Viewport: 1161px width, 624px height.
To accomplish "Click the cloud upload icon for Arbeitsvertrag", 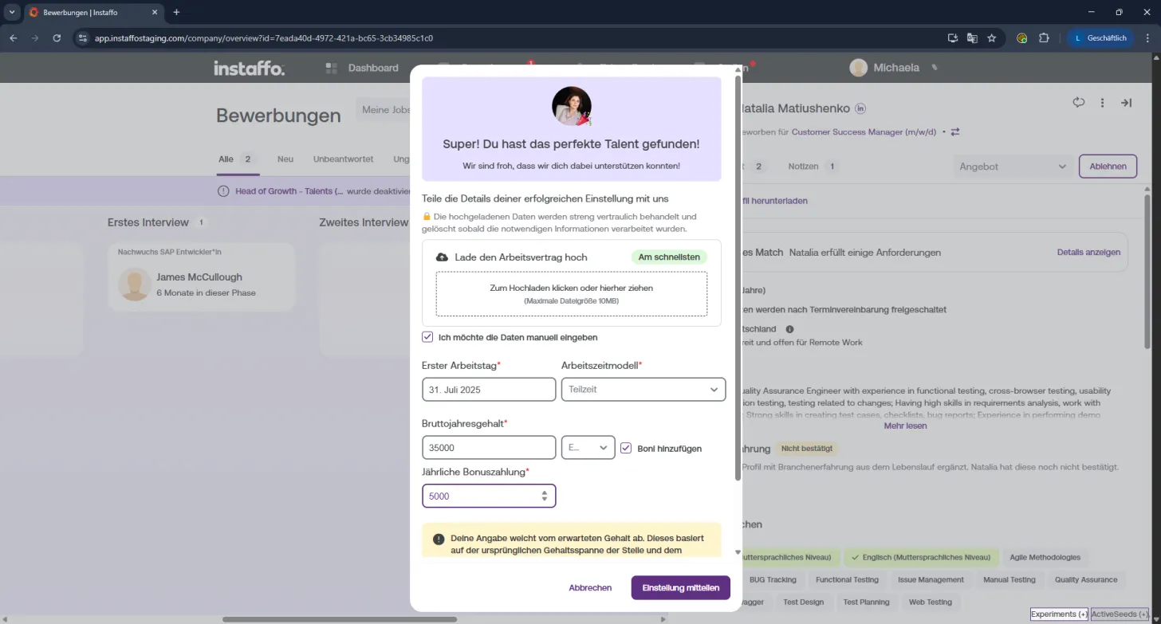I will tap(443, 257).
